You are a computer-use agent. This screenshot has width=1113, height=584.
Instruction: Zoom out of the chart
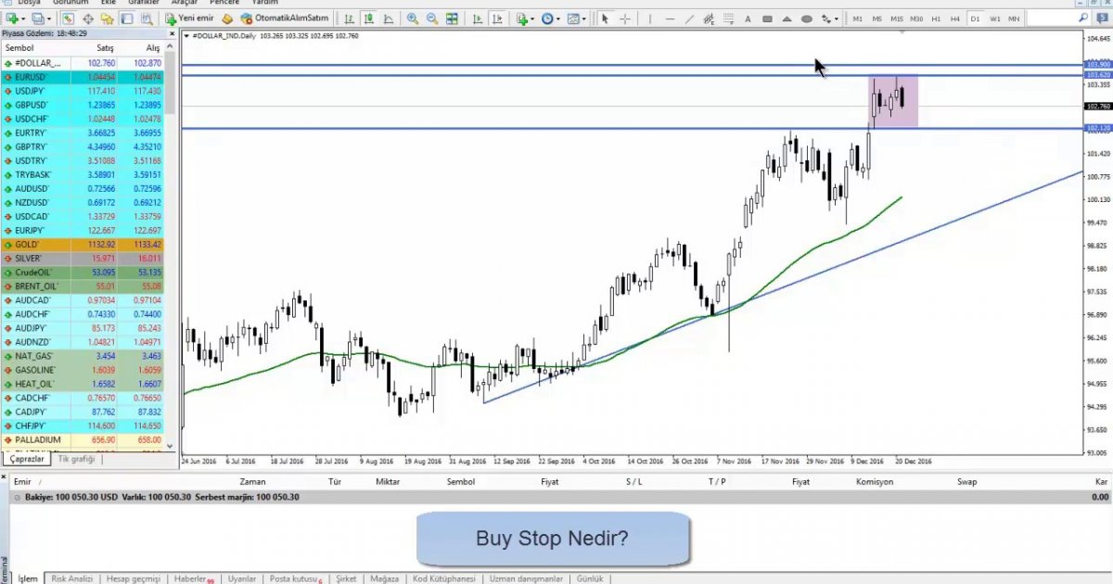coord(431,19)
